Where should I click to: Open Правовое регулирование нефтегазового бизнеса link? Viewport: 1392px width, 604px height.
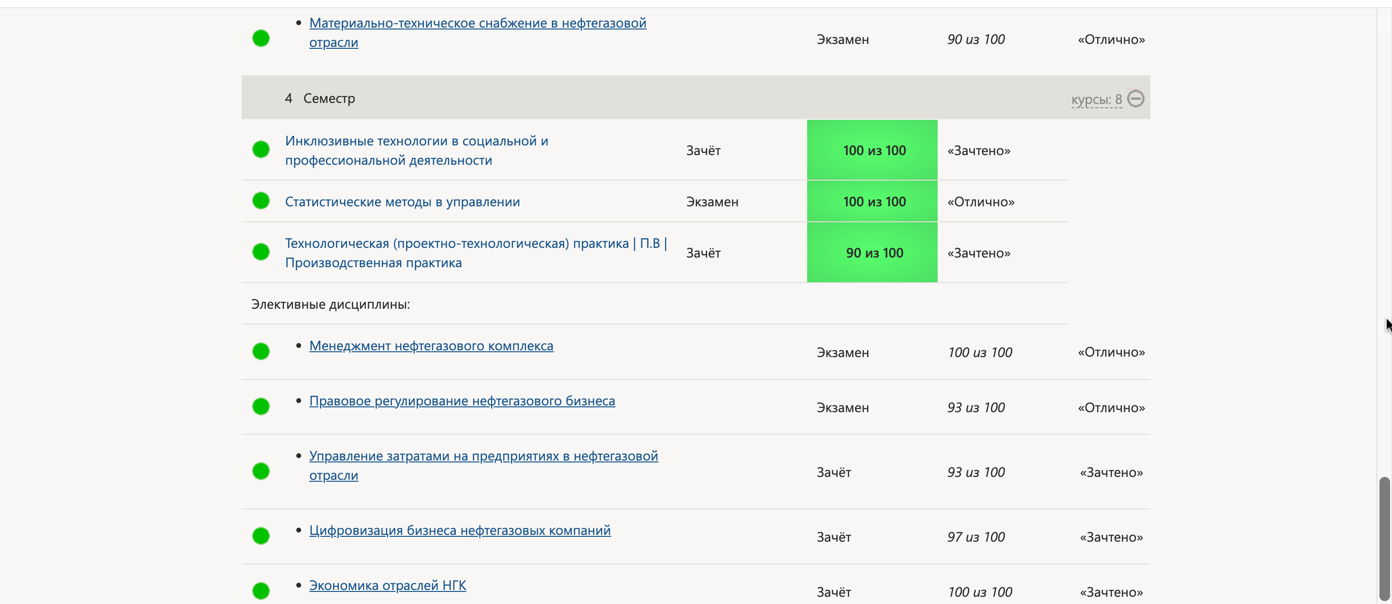(x=462, y=401)
